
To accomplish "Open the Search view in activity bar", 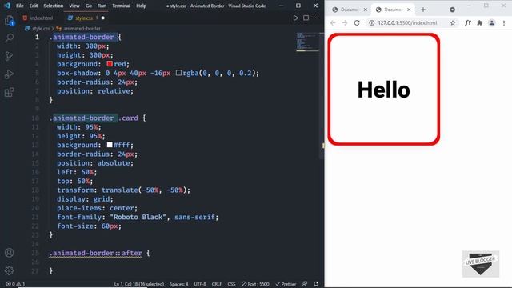I will pyautogui.click(x=10, y=38).
